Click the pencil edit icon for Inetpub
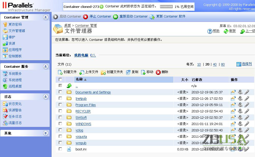 point(247,98)
